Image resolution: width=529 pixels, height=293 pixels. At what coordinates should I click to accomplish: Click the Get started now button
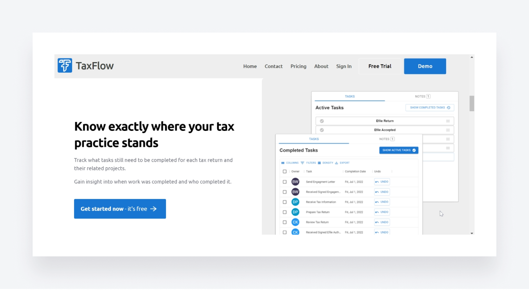[x=120, y=209]
